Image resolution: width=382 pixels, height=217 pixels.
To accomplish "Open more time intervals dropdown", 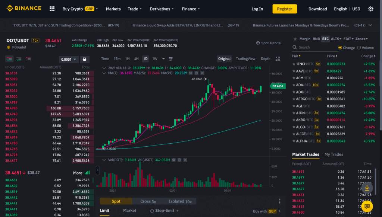I will [x=163, y=59].
